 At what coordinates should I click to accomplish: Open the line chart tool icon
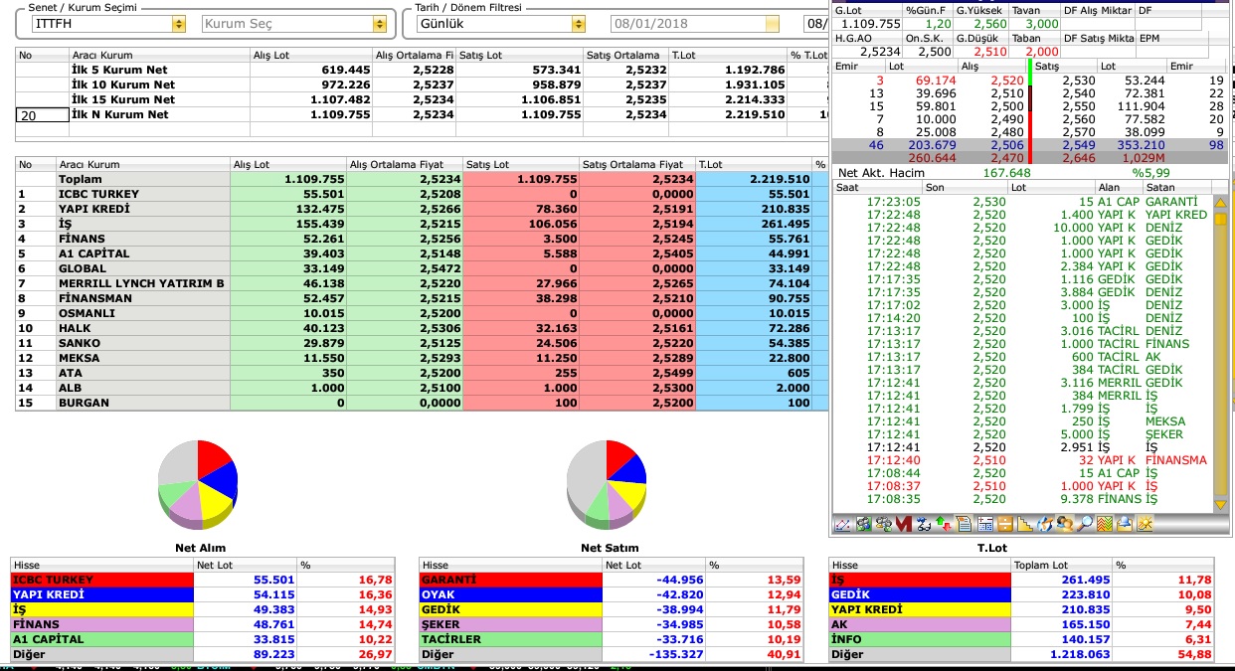[x=842, y=524]
